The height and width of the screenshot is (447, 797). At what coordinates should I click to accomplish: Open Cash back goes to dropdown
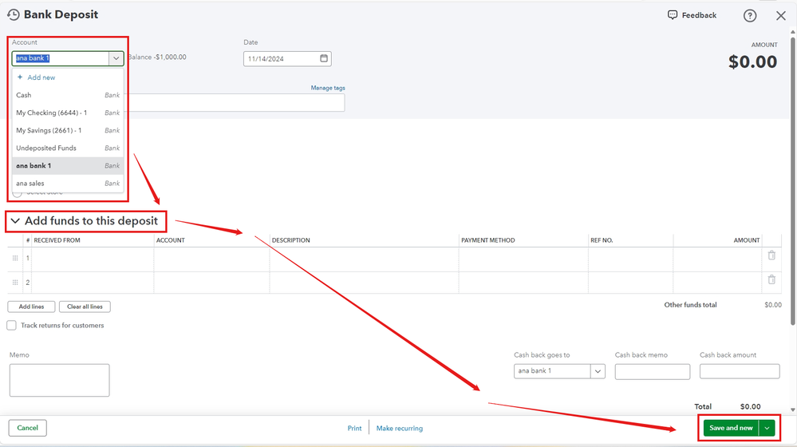click(598, 371)
